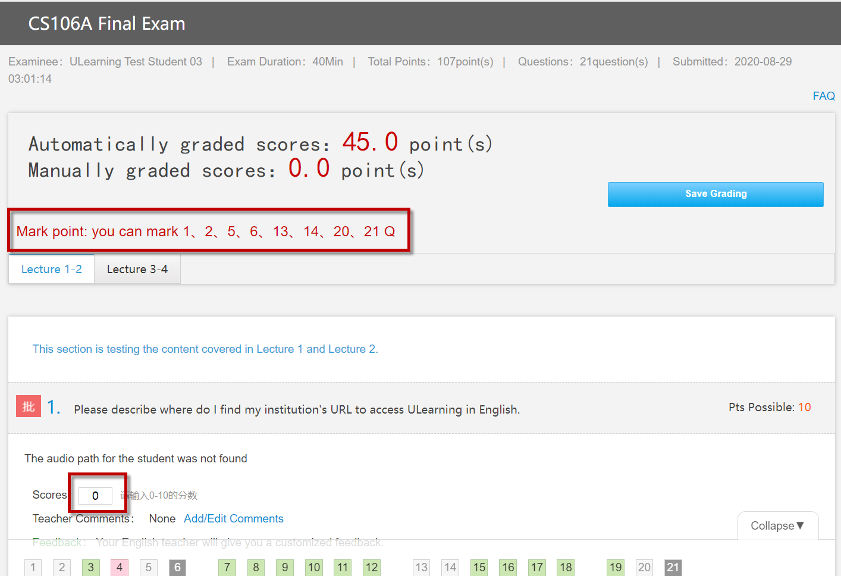Viewport: 841px width, 576px height.
Task: Go to question 6 dark box
Action: point(177,568)
